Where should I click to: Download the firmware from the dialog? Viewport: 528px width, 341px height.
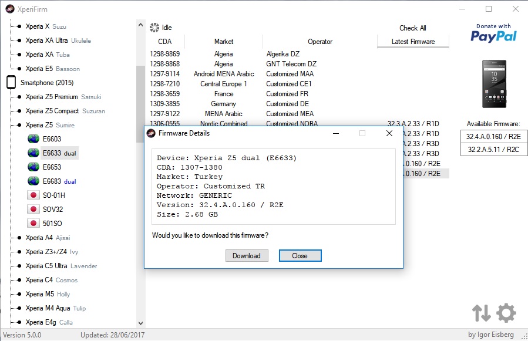tap(247, 256)
